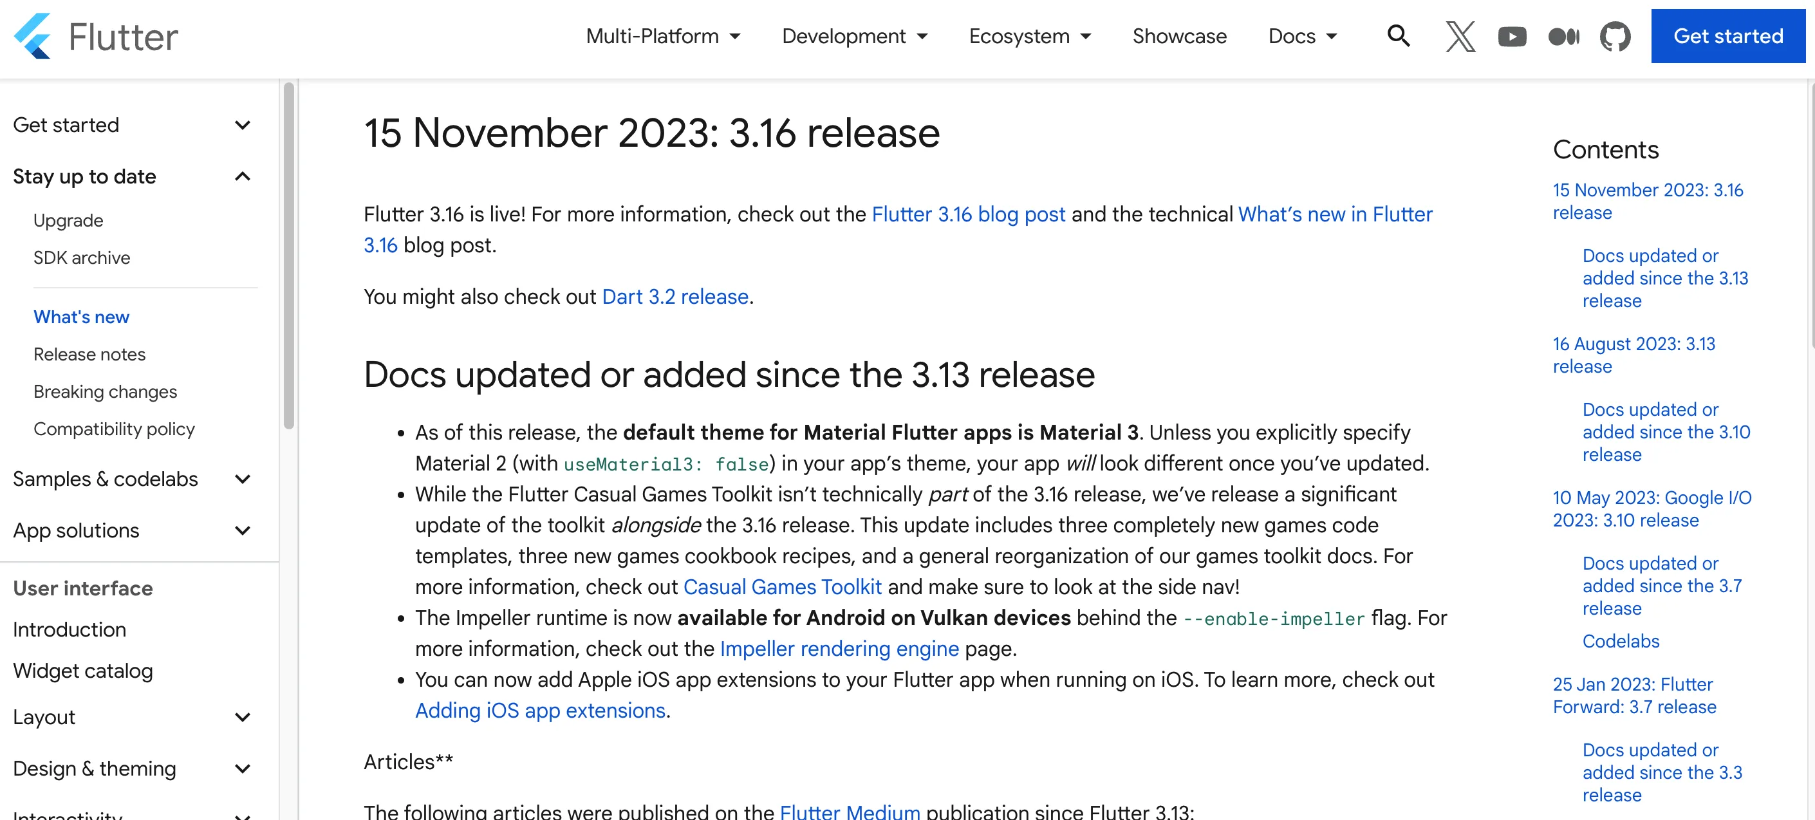This screenshot has height=820, width=1815.
Task: Open the search magnifier icon
Action: click(x=1398, y=36)
